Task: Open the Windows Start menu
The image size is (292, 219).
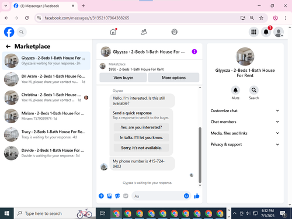Action: point(6,213)
